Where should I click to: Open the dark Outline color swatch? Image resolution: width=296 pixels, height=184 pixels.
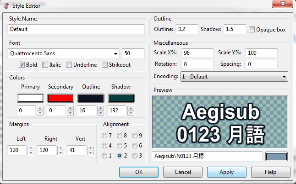pyautogui.click(x=91, y=98)
